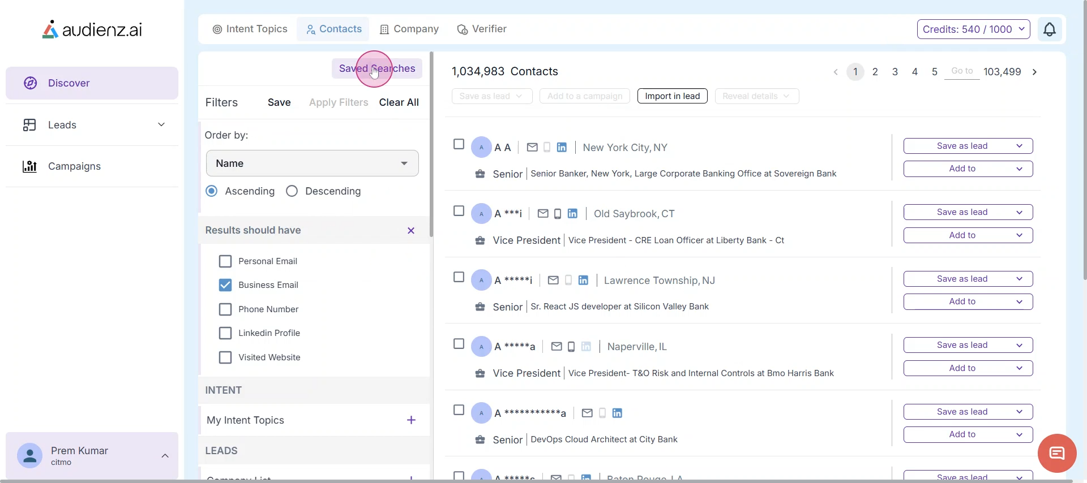Close the Results should have section
The width and height of the screenshot is (1087, 483).
(411, 231)
